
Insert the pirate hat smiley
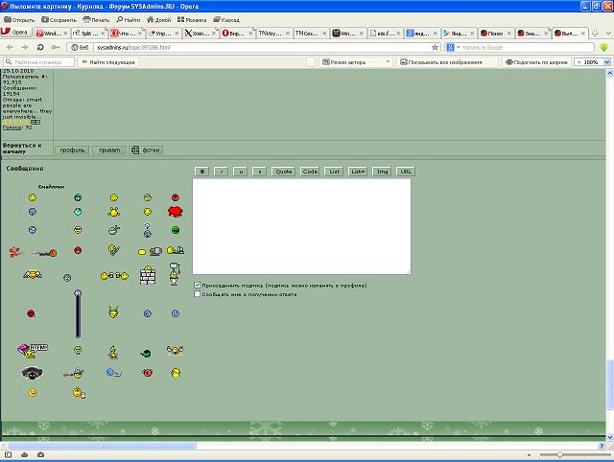[32, 373]
